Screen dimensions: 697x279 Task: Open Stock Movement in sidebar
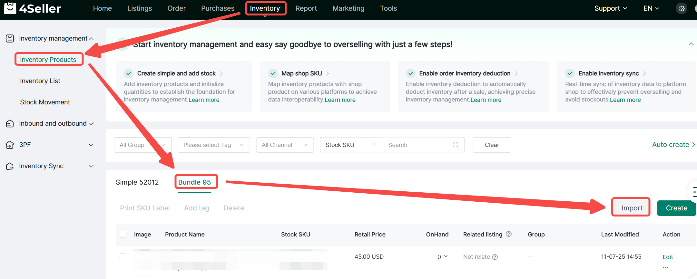tap(45, 102)
